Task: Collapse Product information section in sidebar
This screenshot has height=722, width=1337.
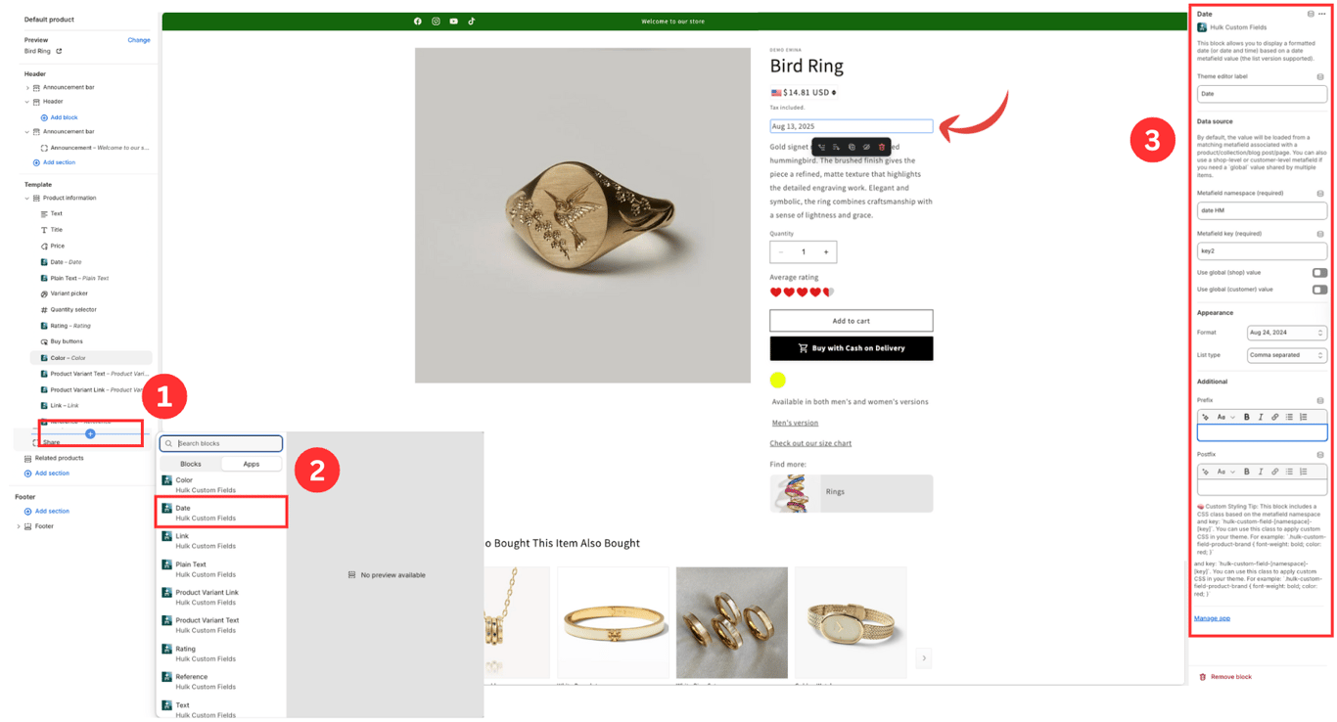Action: (26, 199)
